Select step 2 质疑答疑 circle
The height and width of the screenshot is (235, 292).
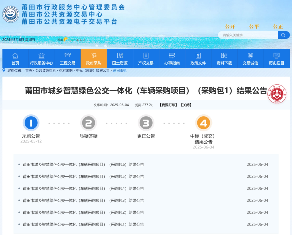click(88, 123)
